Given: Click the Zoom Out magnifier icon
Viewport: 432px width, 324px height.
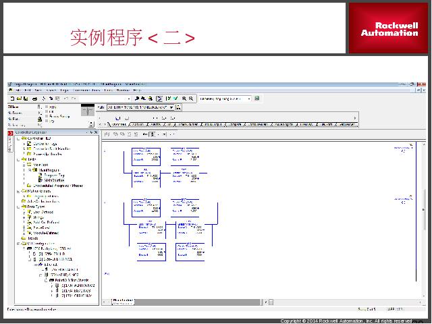Looking at the screenshot, I should coord(191,99).
